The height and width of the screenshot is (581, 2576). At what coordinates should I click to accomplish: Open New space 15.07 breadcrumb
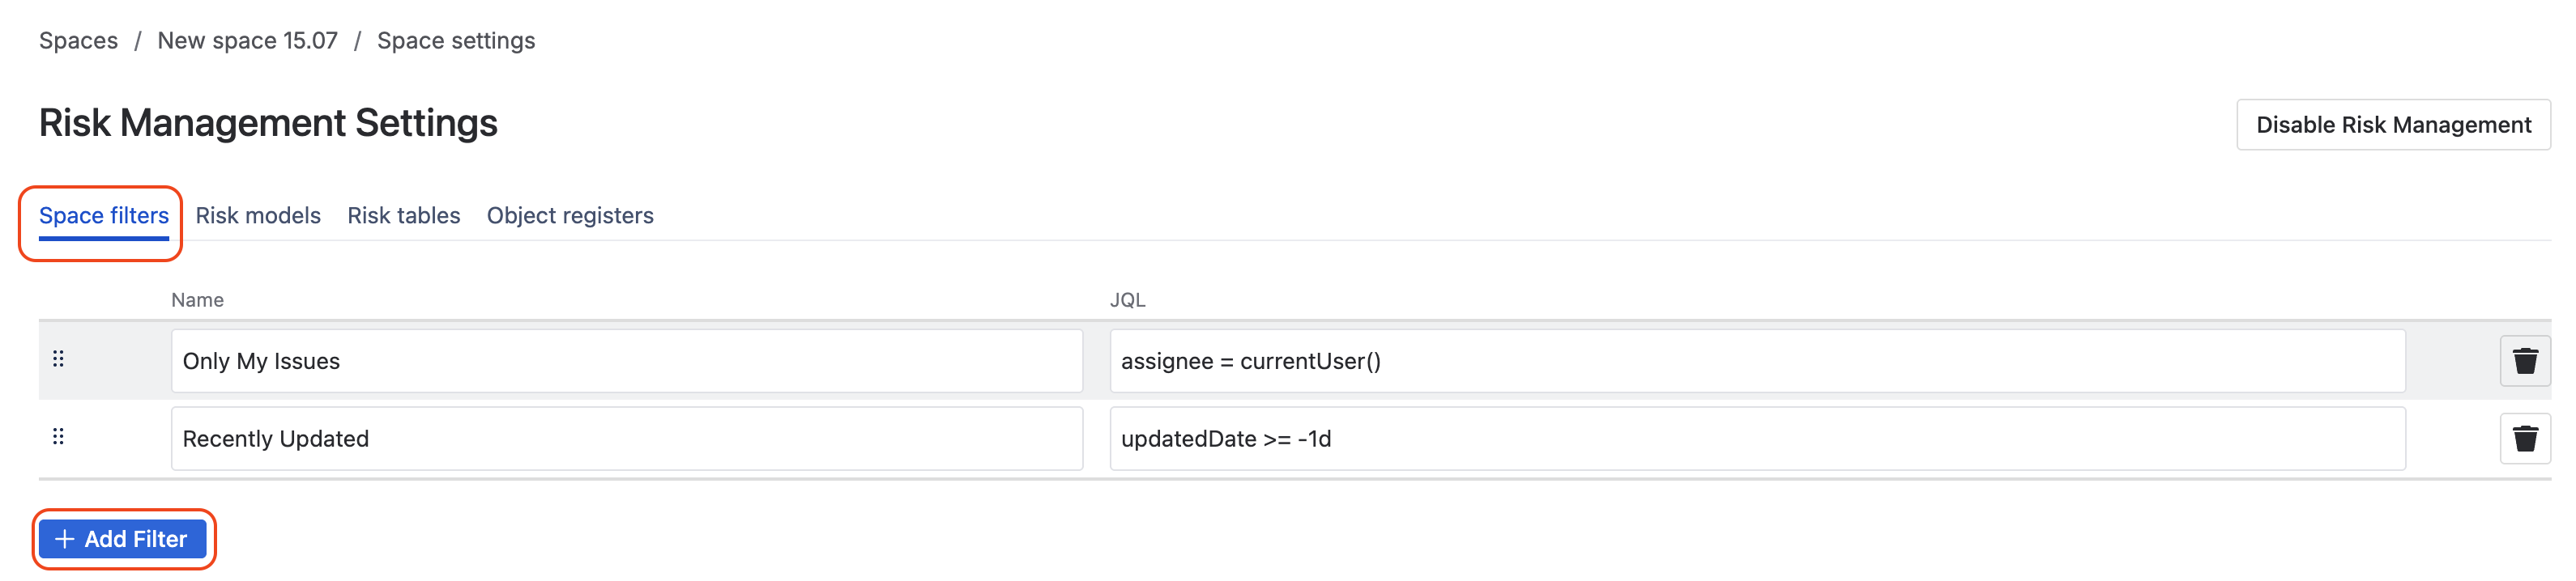coord(247,41)
